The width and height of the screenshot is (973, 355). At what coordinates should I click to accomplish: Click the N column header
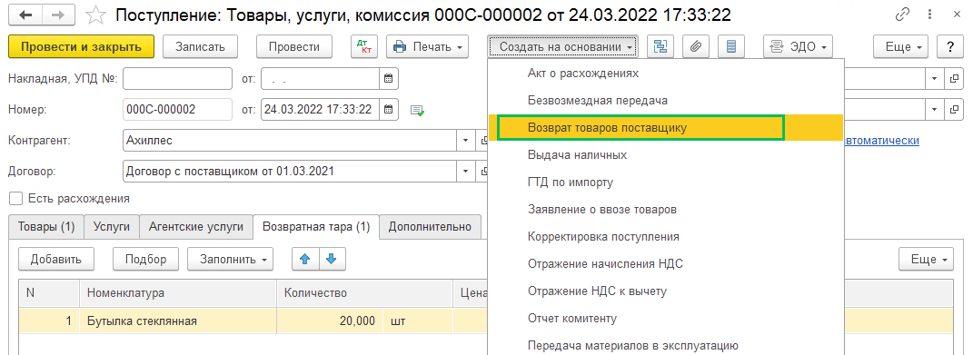point(50,293)
